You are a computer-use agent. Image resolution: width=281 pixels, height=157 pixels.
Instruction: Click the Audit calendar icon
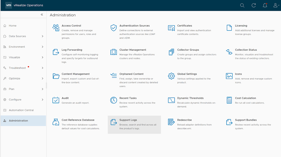pos(56,100)
